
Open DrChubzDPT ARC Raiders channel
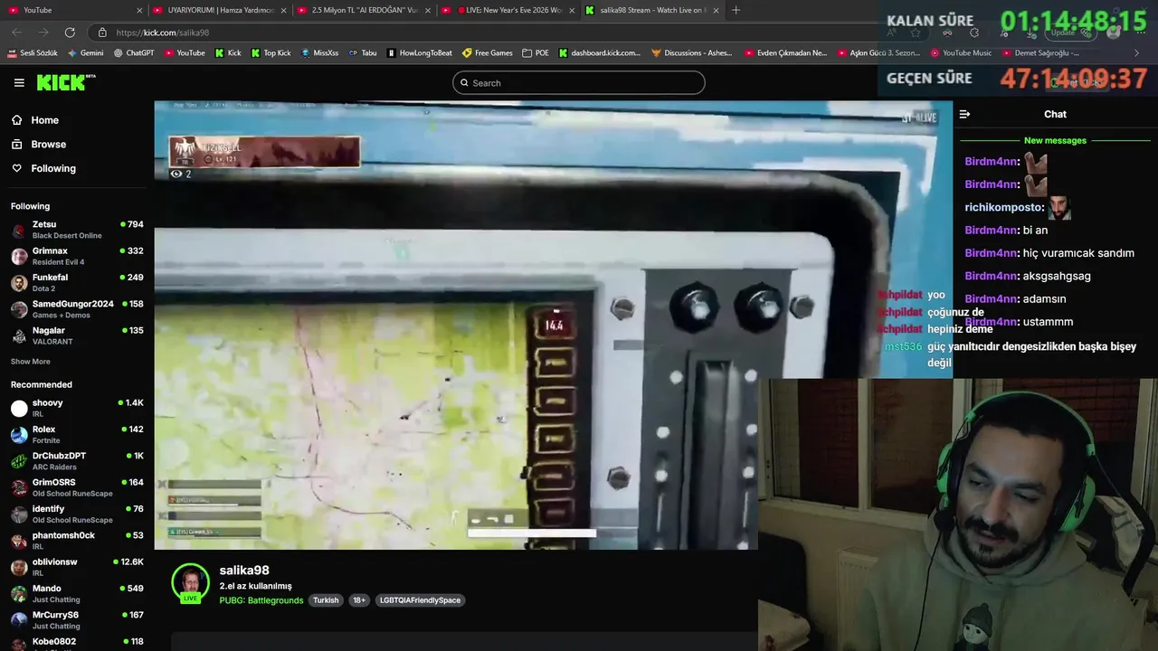[78, 461]
